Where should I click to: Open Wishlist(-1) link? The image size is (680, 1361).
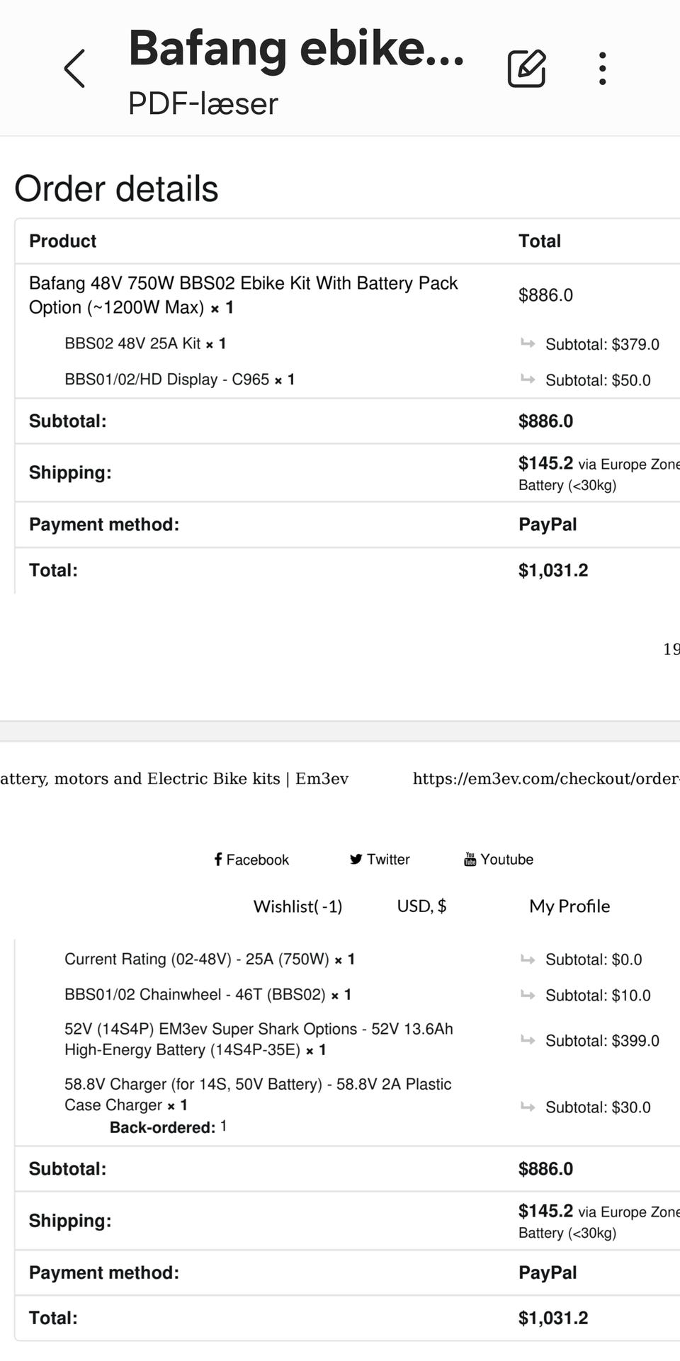point(297,906)
